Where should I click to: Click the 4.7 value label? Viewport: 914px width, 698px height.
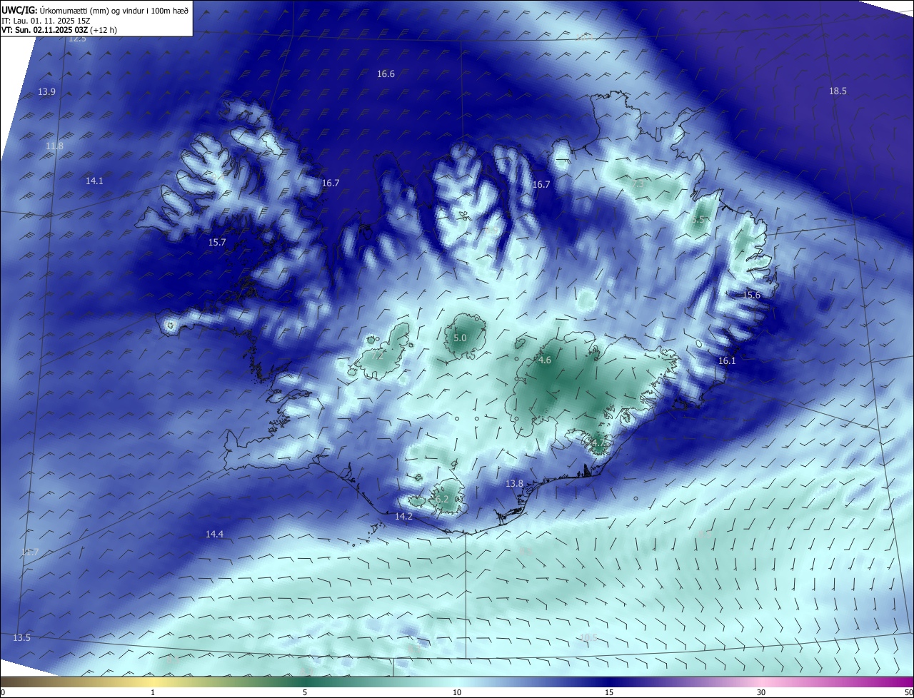(598, 444)
